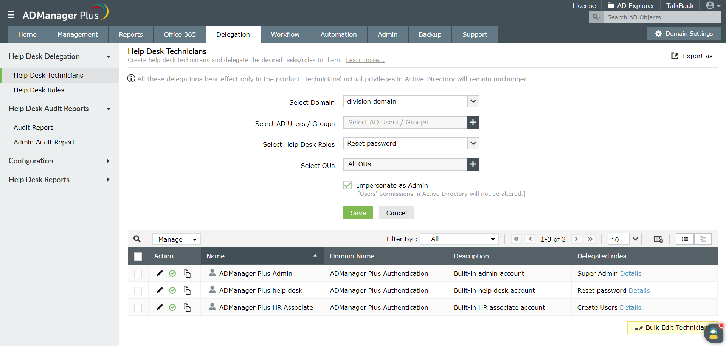Viewport: 726px width, 346px height.
Task: Change rows per page dropdown
Action: point(624,239)
